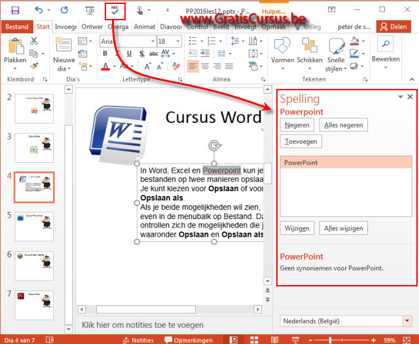Select right text alignment
Screen dimensions: 419x344
[x=217, y=66]
